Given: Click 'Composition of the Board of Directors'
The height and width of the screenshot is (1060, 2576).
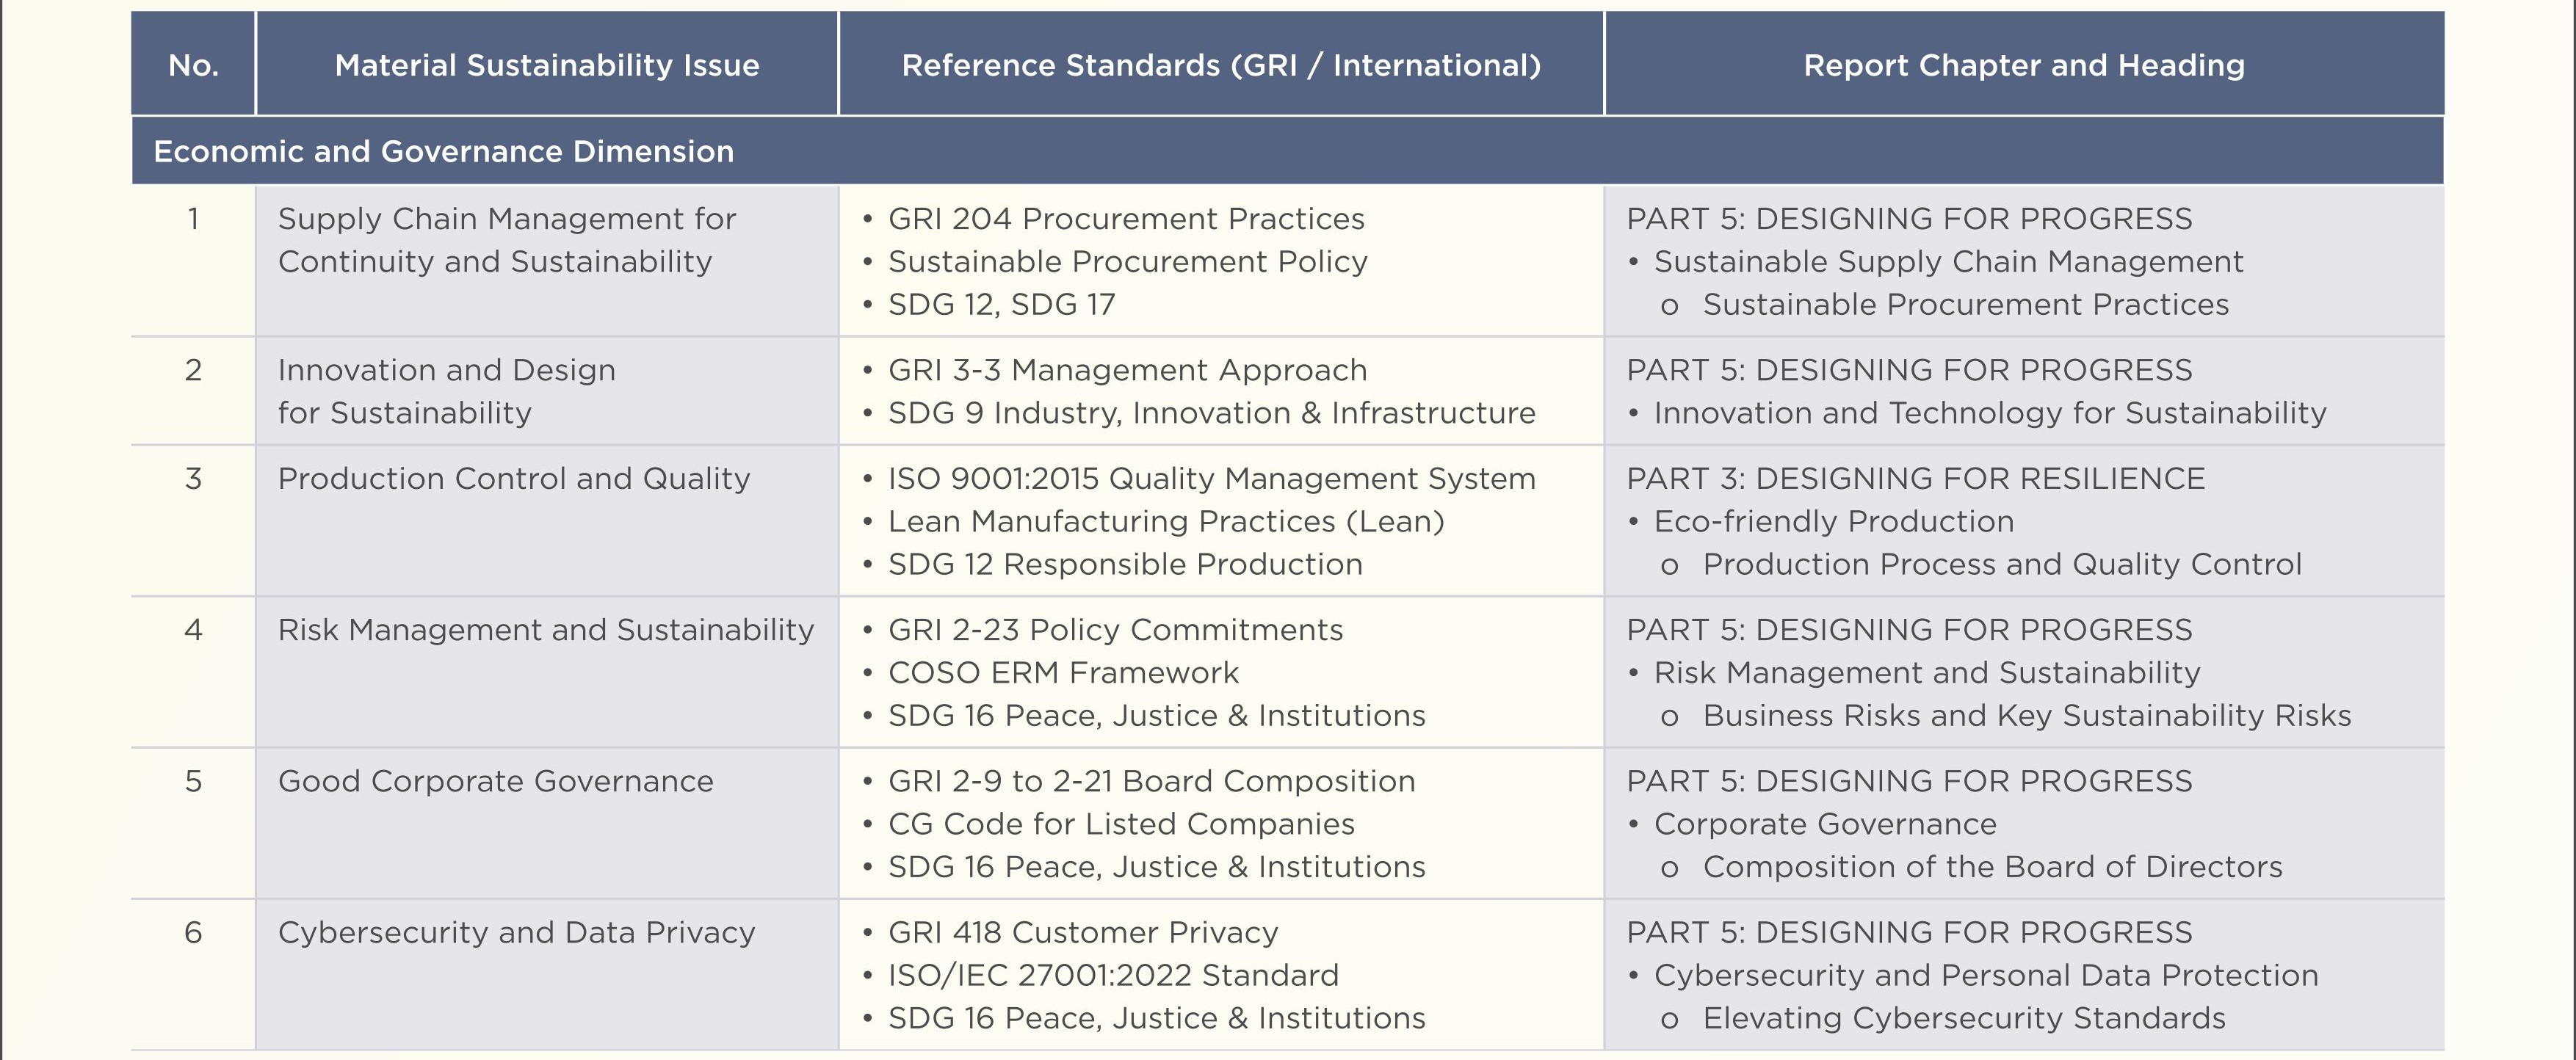Looking at the screenshot, I should click(x=1993, y=867).
